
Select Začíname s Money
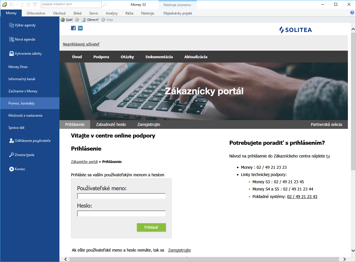coord(30,91)
